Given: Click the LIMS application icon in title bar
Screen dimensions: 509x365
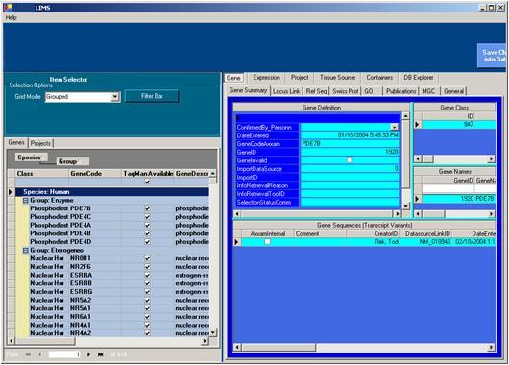Looking at the screenshot, I should (8, 7).
